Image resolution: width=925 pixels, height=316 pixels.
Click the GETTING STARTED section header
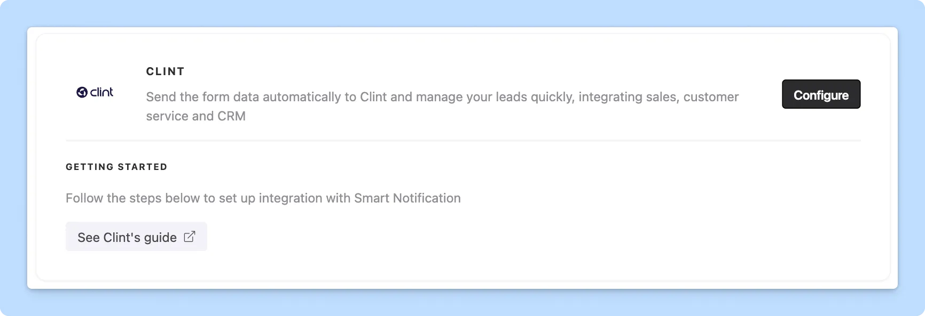pyautogui.click(x=116, y=166)
